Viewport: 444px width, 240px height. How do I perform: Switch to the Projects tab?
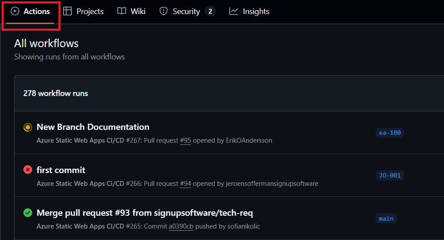pos(90,11)
